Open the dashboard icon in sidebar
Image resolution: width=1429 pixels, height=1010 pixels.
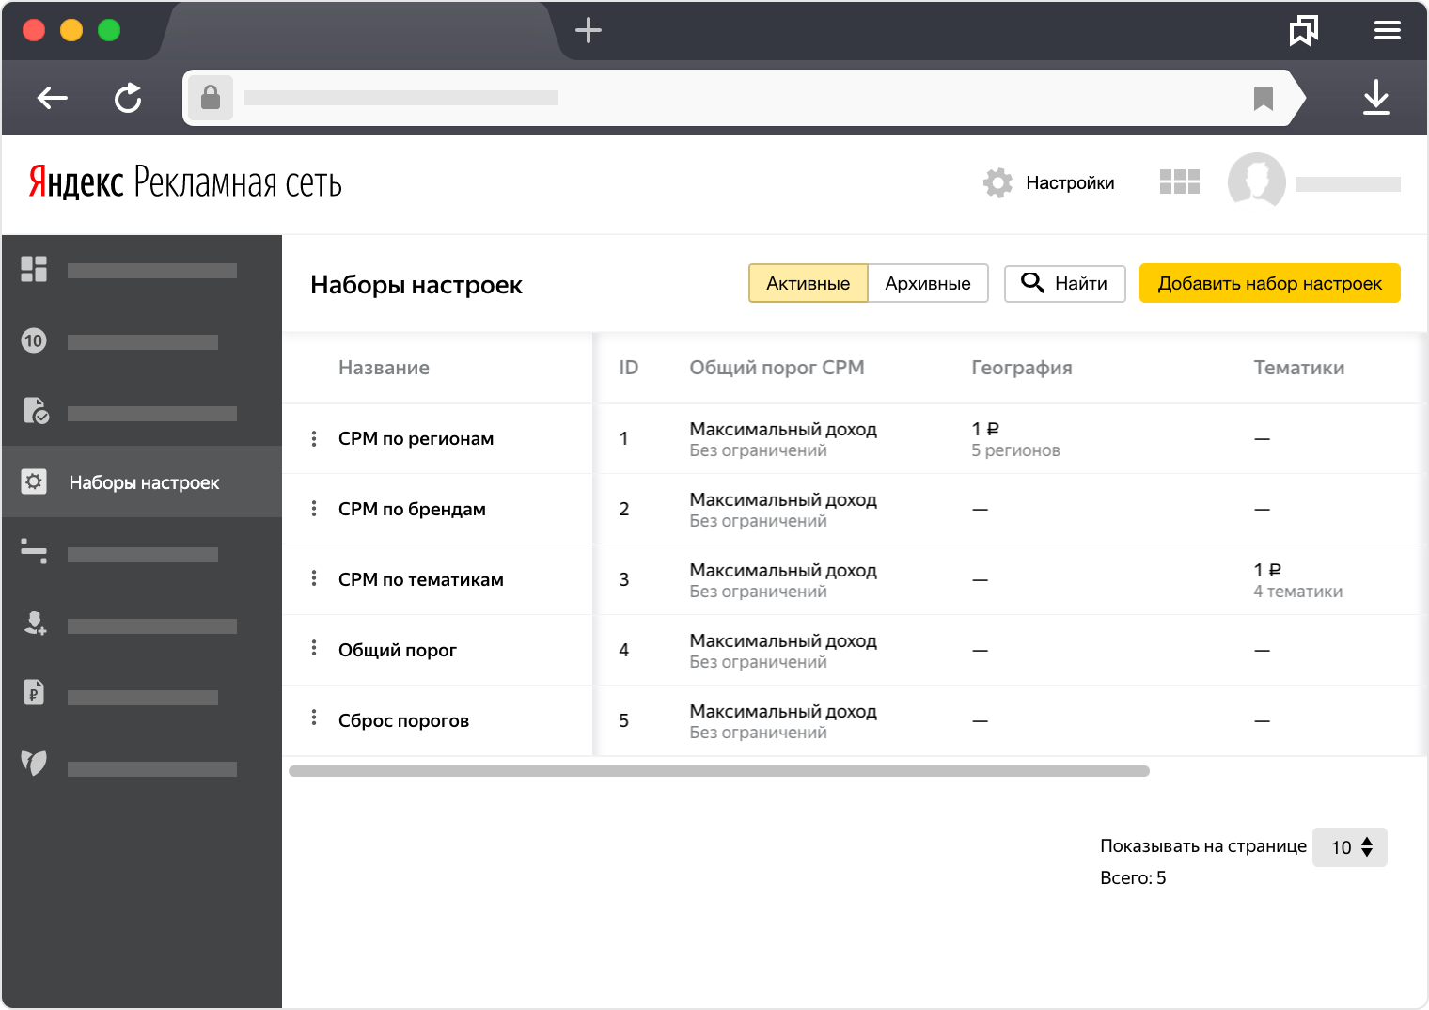[x=34, y=270]
